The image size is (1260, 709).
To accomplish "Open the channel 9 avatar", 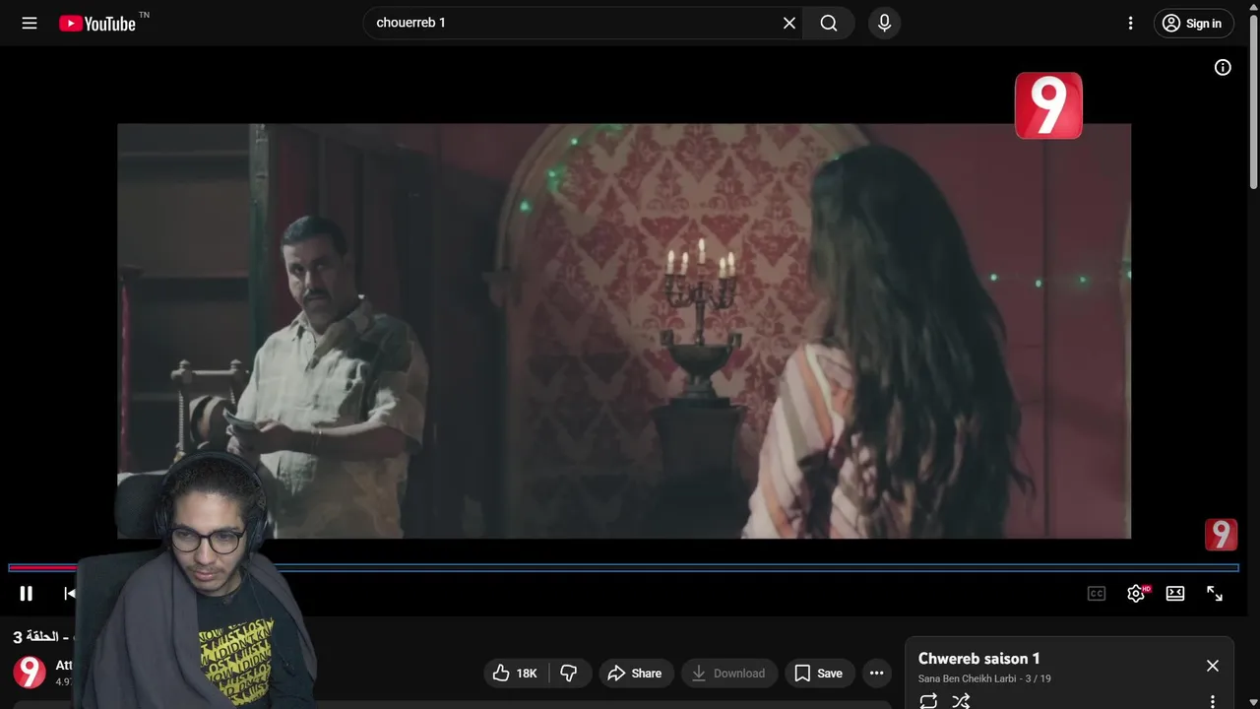I will tap(30, 673).
